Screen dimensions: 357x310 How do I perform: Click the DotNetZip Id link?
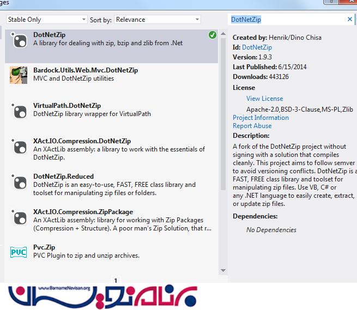click(x=257, y=47)
